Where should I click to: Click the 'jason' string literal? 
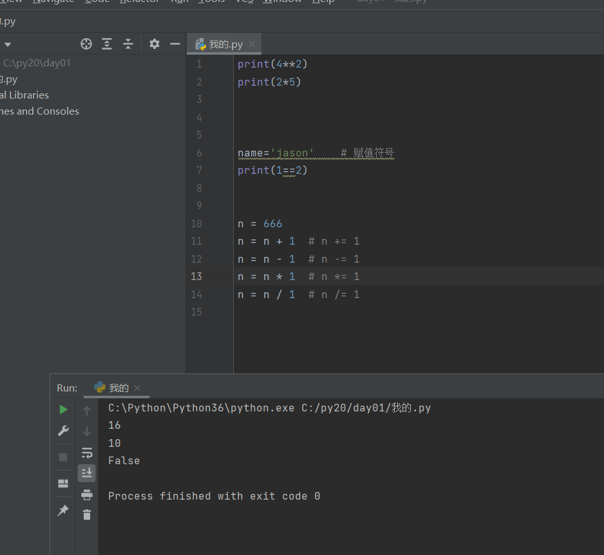point(292,153)
